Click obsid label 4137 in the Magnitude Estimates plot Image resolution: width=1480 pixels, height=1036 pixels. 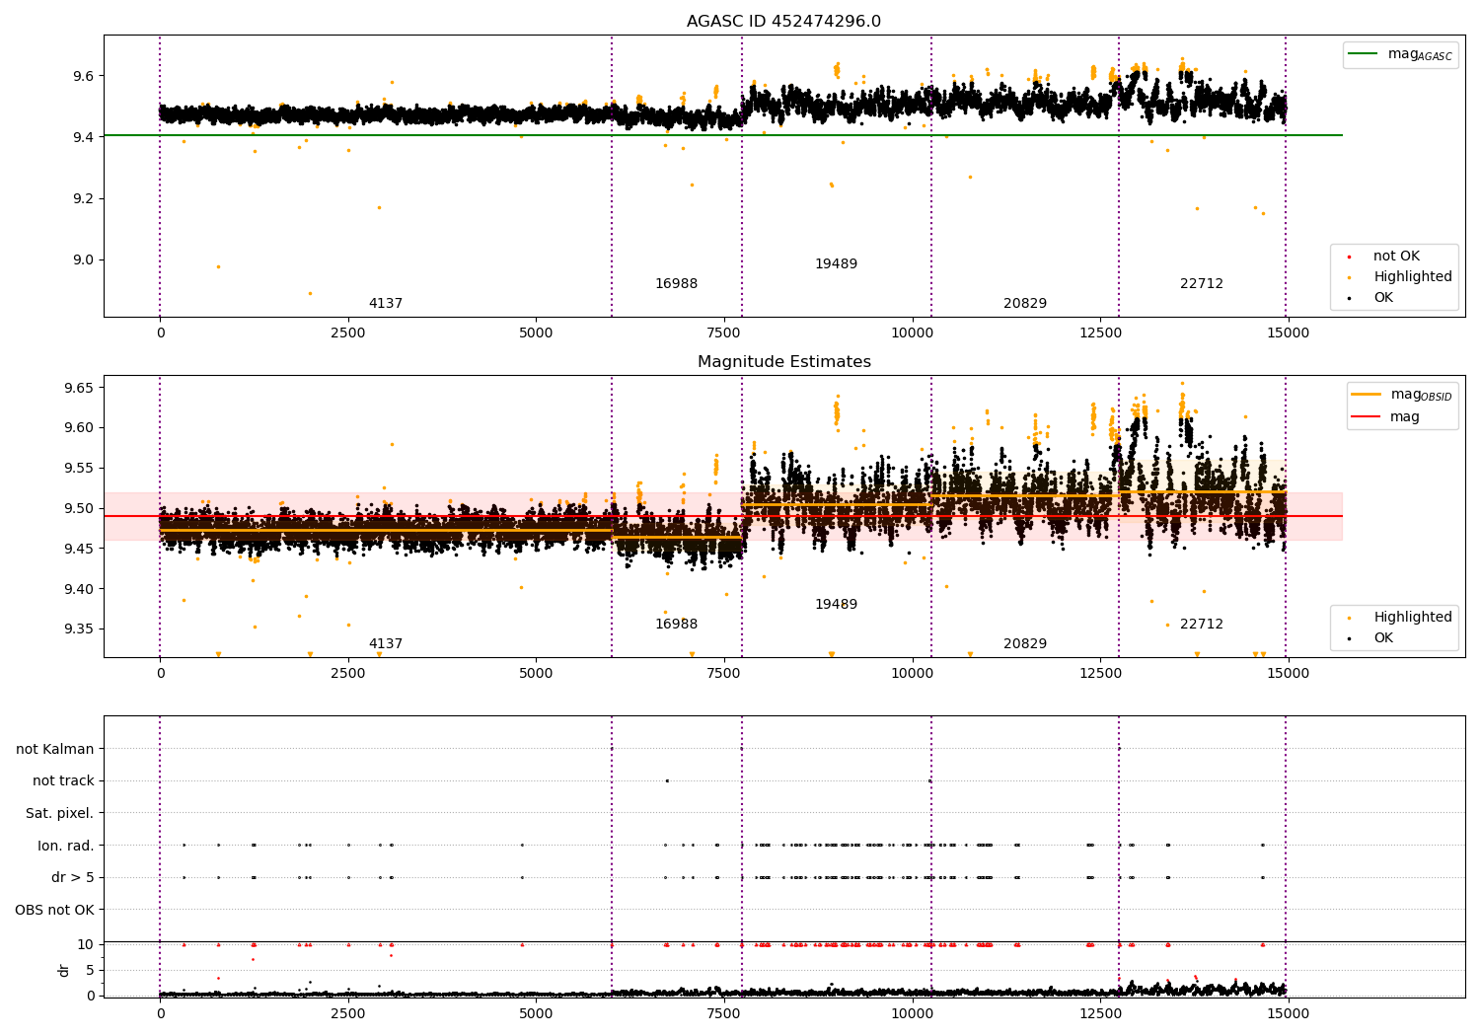click(x=386, y=644)
